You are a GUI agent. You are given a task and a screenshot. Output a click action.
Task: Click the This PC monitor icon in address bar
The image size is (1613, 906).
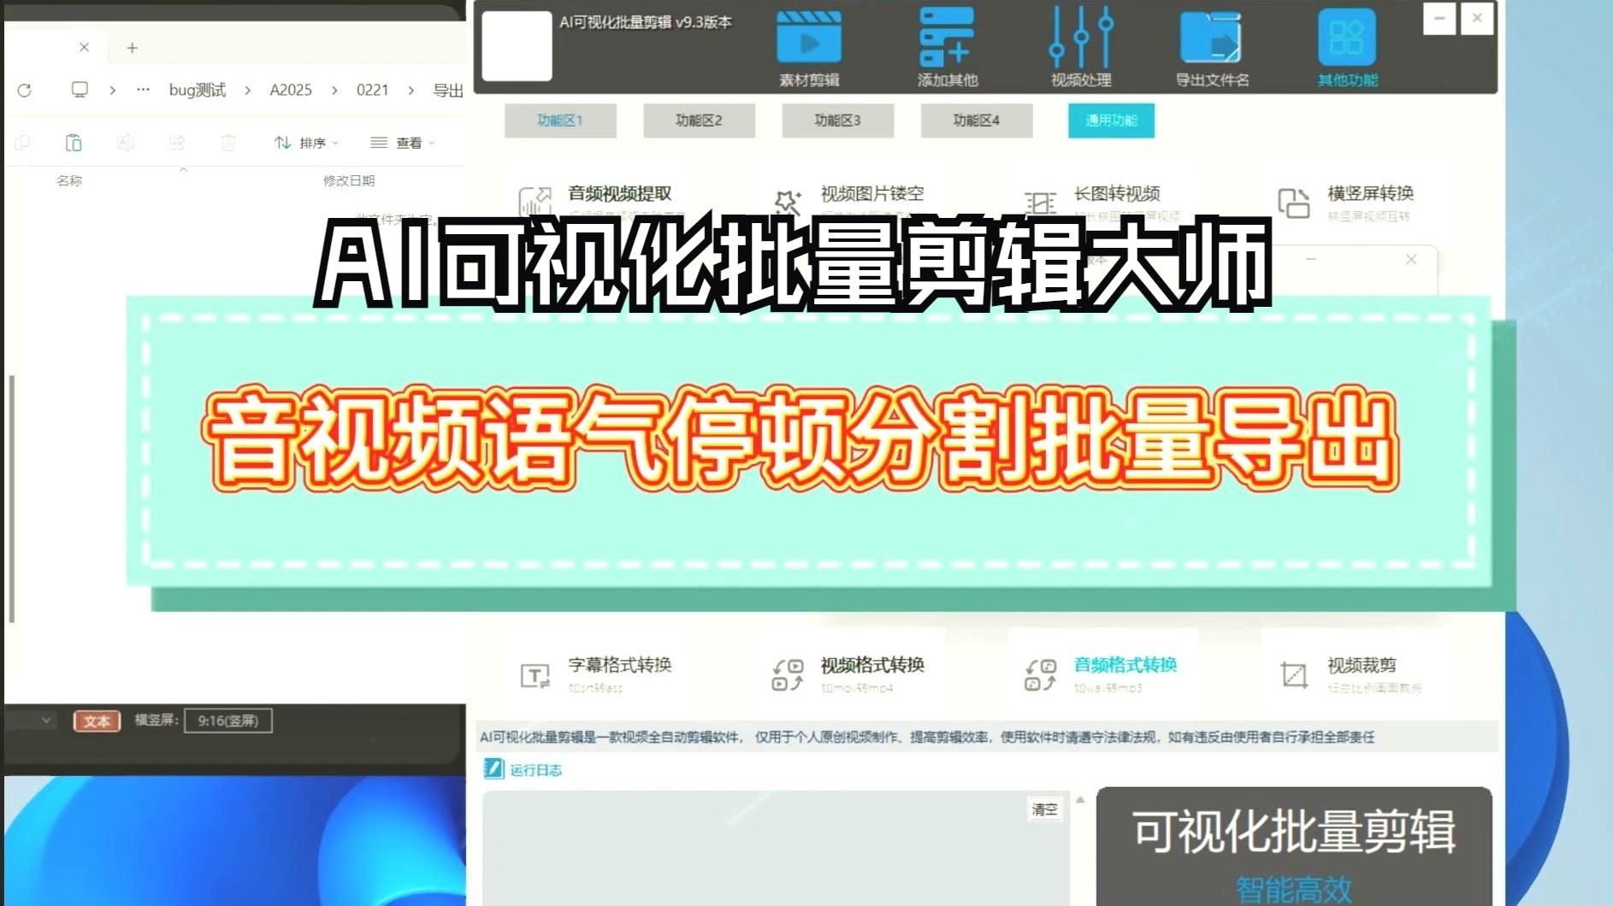point(80,90)
